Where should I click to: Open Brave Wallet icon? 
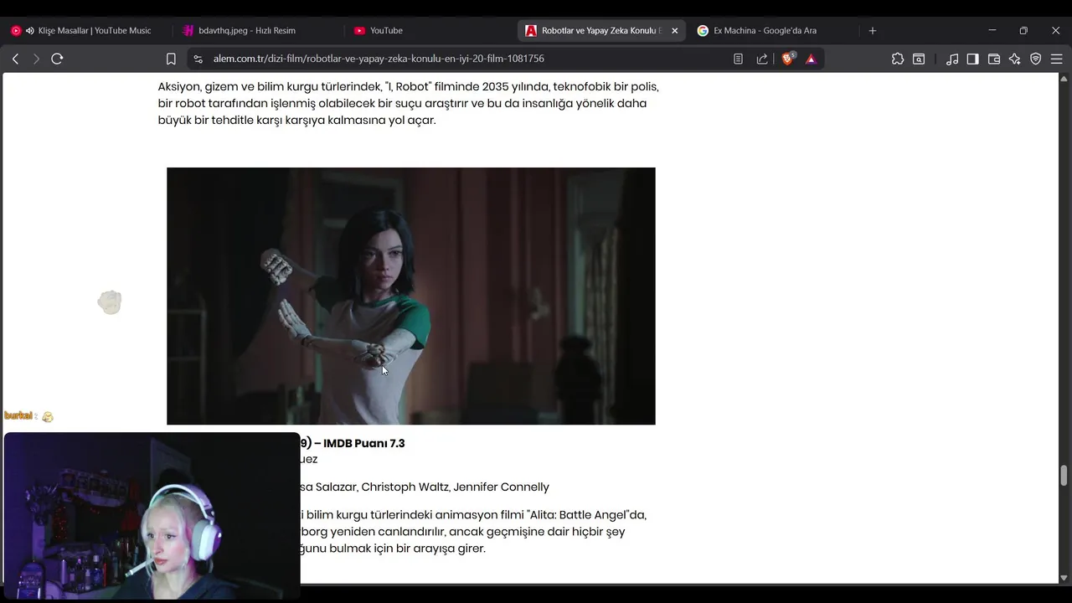pos(994,59)
